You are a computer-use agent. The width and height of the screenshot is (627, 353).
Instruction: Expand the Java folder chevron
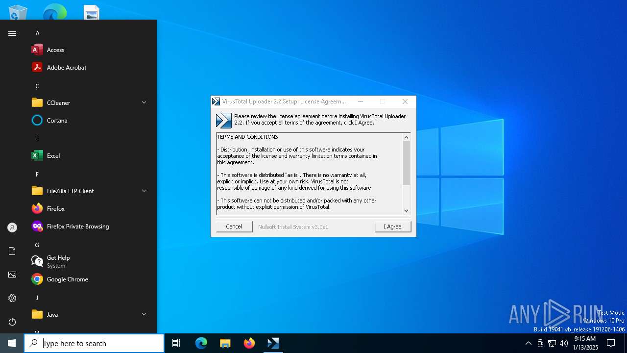click(x=144, y=314)
